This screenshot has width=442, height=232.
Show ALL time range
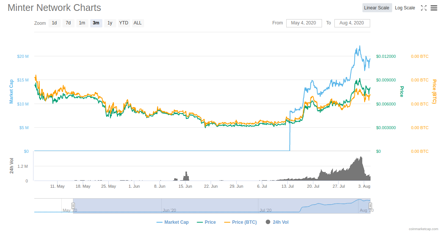coord(138,23)
